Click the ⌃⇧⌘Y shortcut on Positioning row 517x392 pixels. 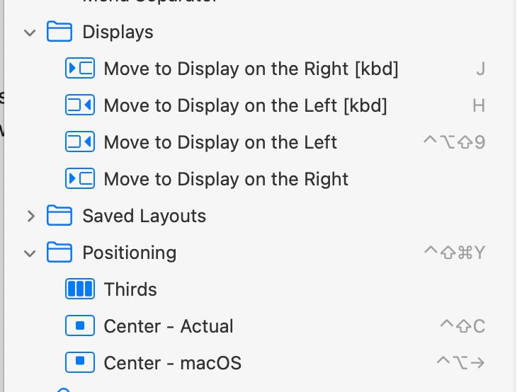click(455, 253)
